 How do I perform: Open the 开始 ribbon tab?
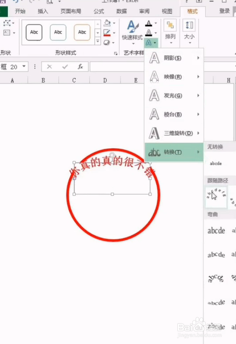[x=20, y=11]
